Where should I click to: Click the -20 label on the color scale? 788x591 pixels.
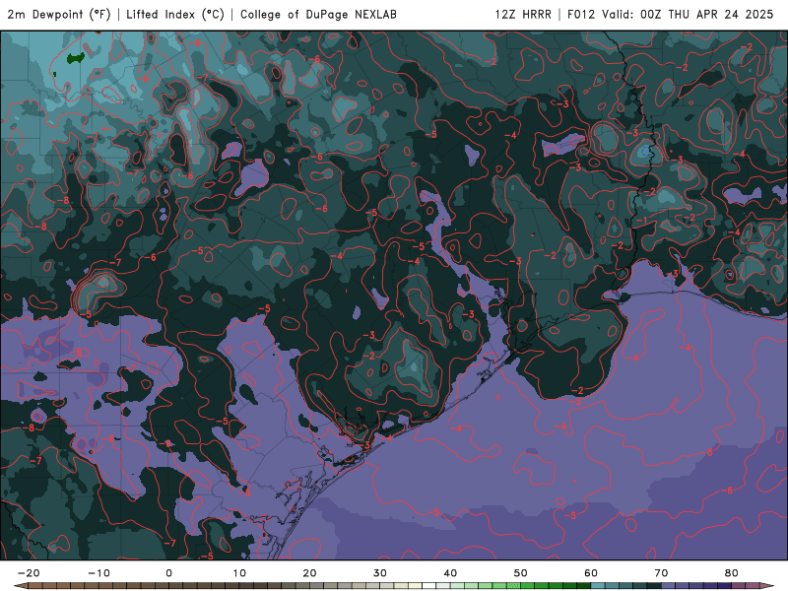pyautogui.click(x=29, y=573)
